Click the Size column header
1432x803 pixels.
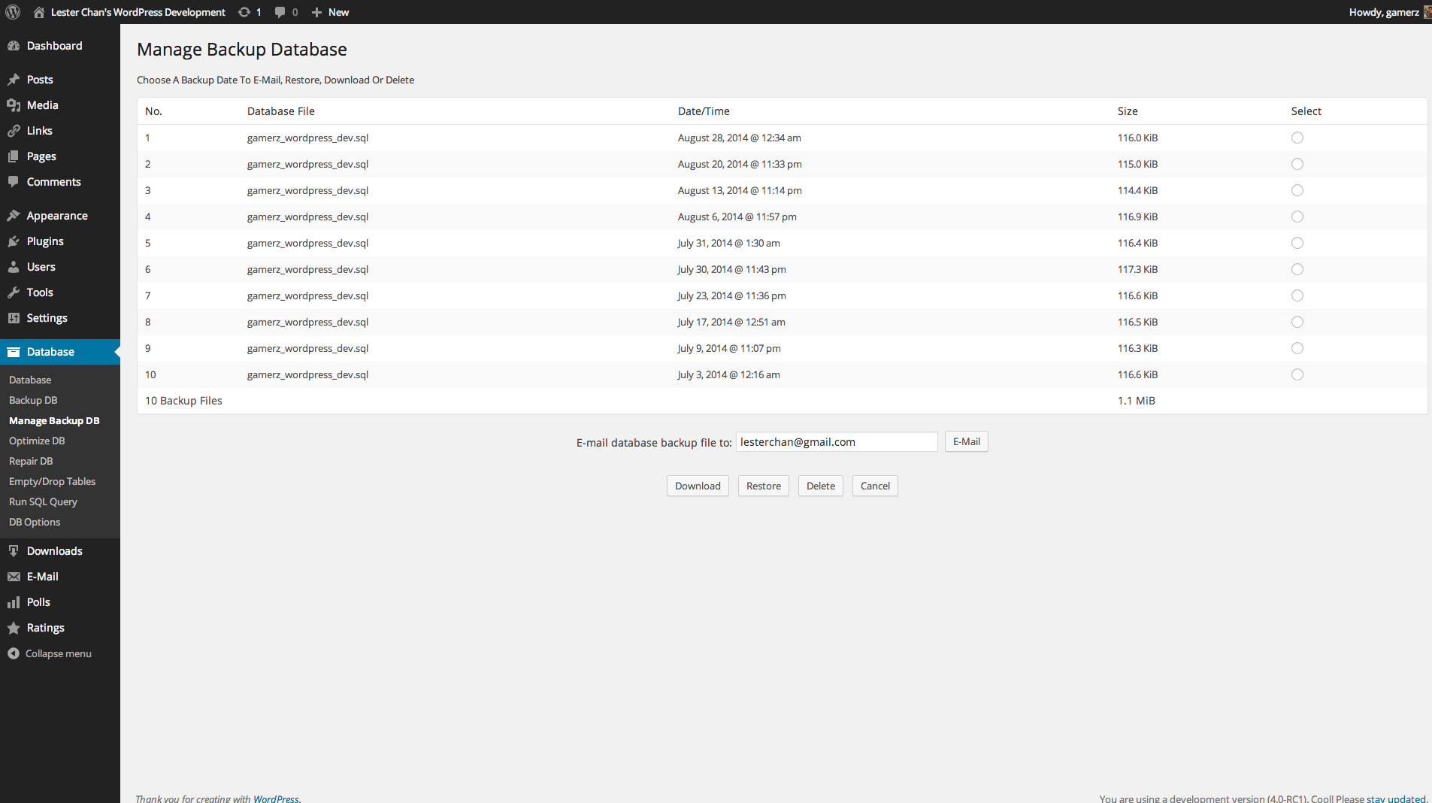pyautogui.click(x=1128, y=111)
